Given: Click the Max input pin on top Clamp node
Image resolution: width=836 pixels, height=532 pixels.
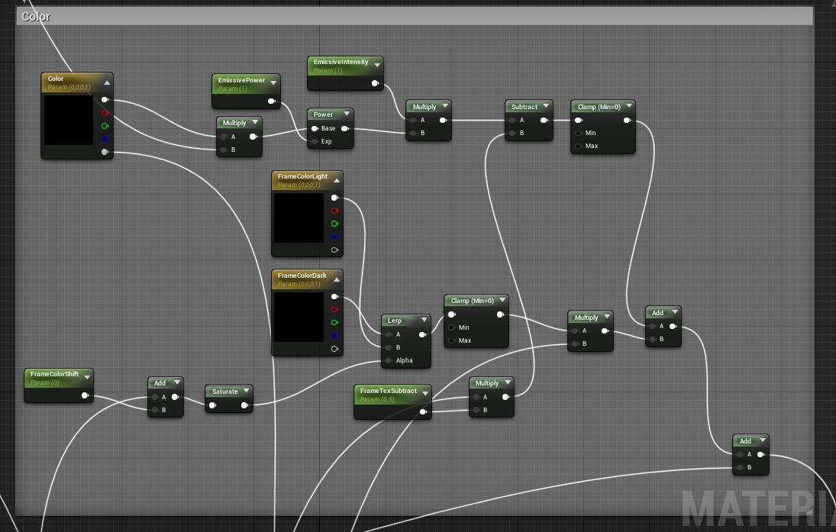Looking at the screenshot, I should [578, 146].
